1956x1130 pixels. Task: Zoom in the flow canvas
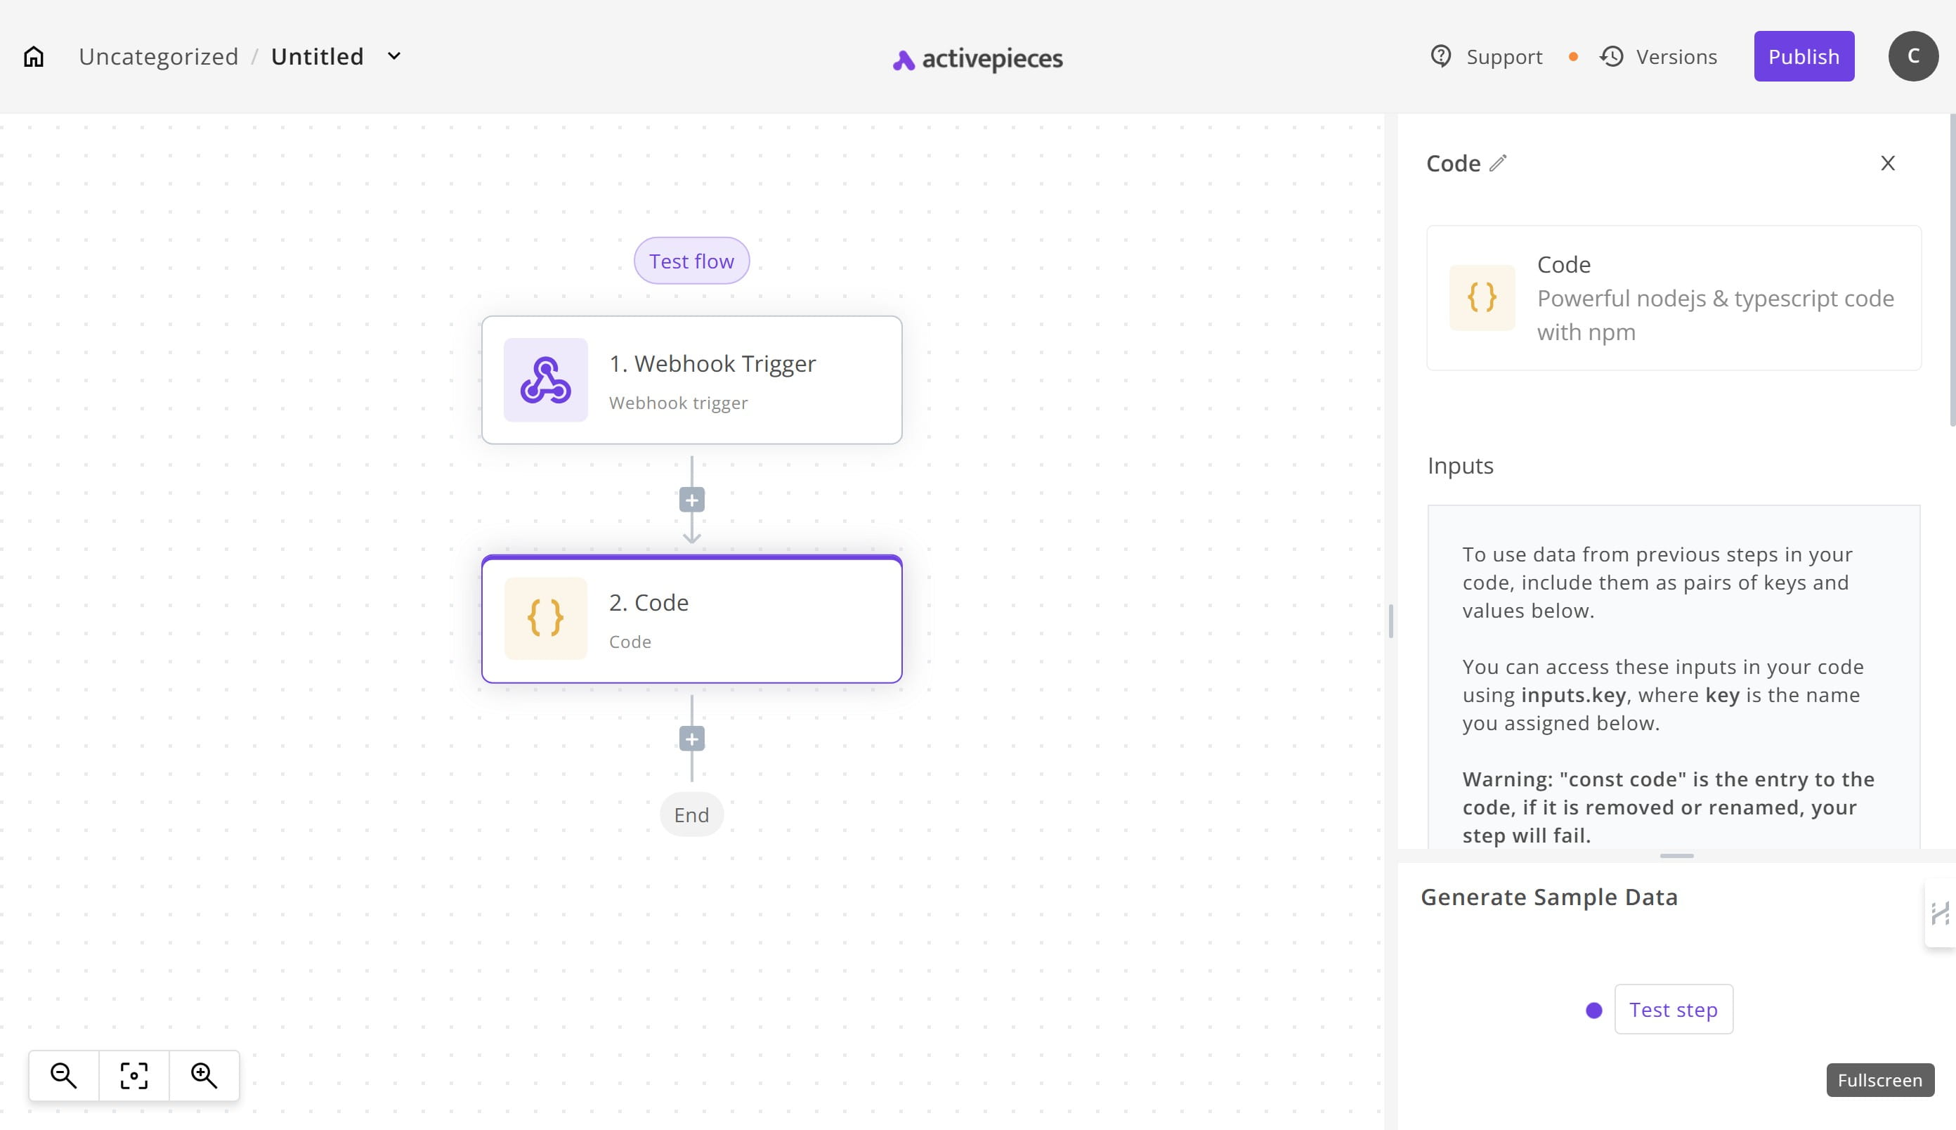tap(204, 1076)
